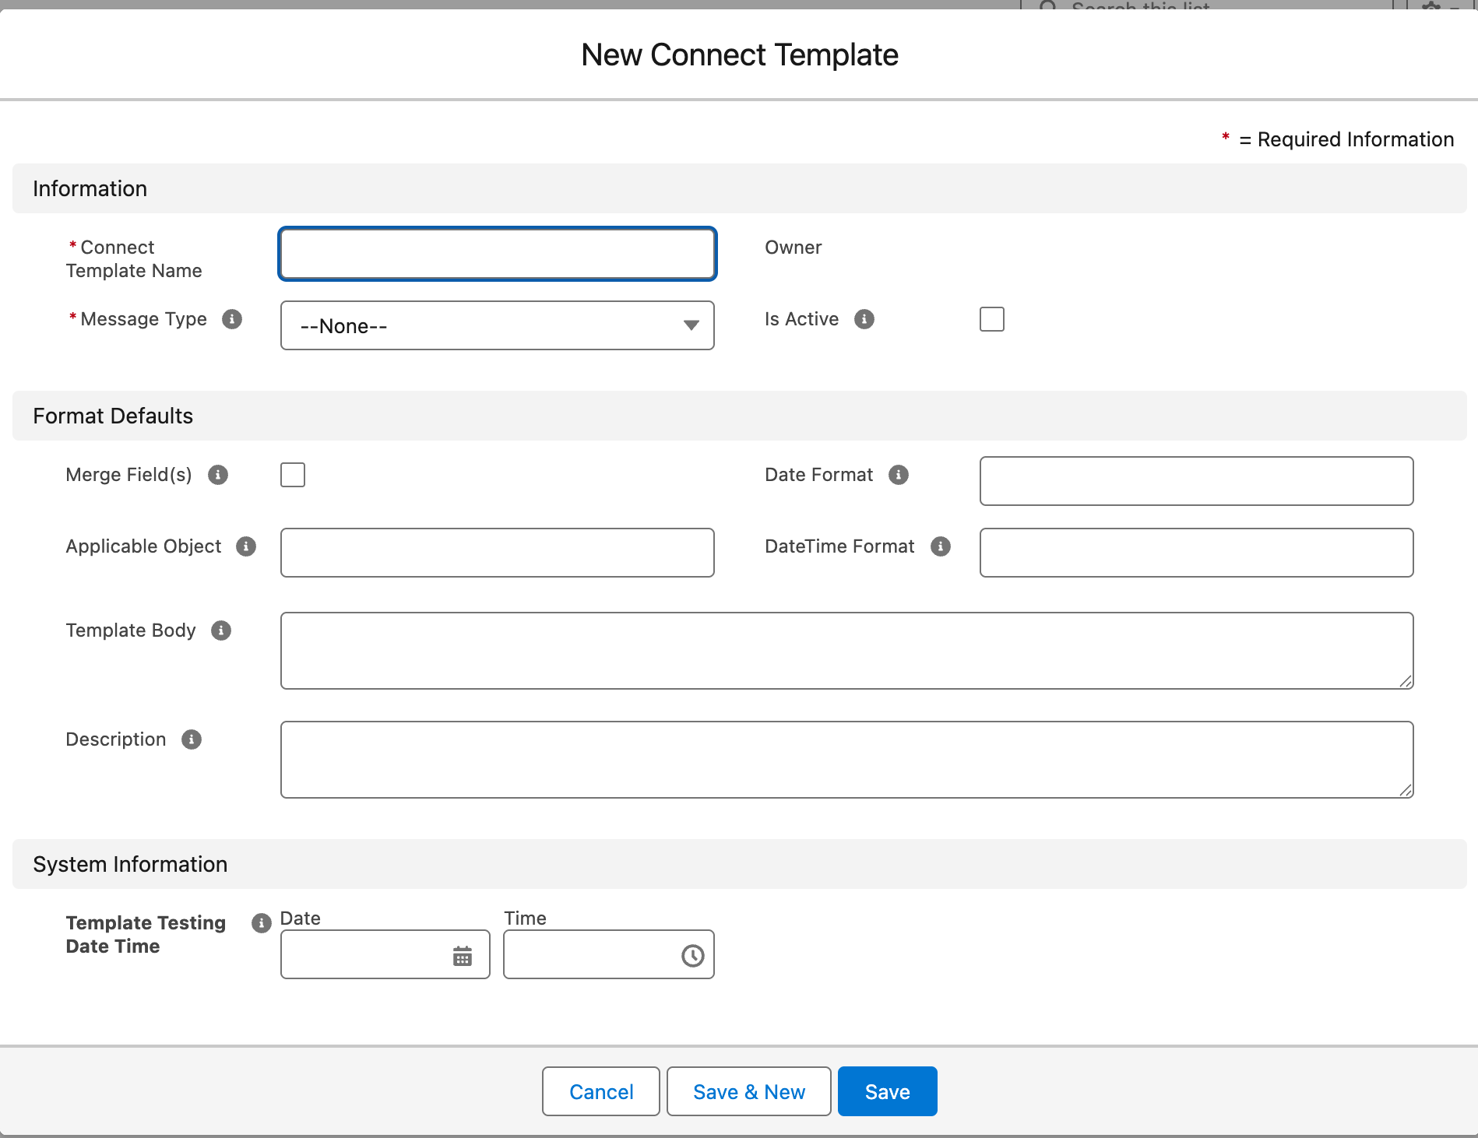Click the blue Save button

[888, 1091]
